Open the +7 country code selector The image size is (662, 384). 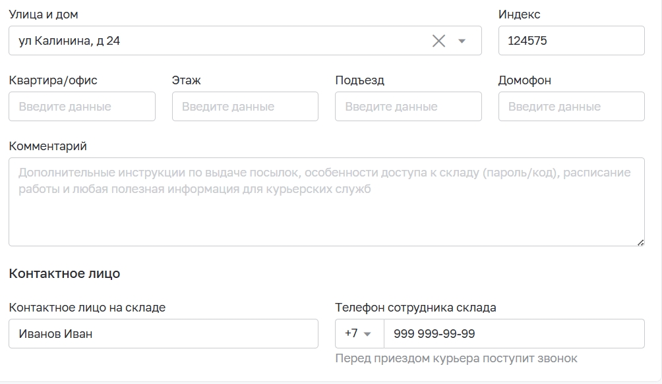pos(359,333)
